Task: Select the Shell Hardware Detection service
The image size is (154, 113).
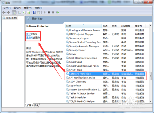Action: [x=83, y=58]
